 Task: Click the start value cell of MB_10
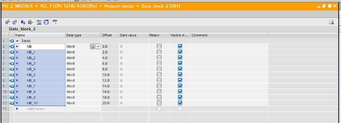(x=134, y=103)
